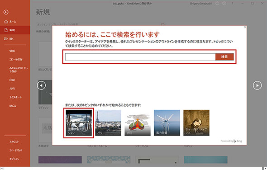
Task: Click the red 検索 button
Action: [224, 57]
